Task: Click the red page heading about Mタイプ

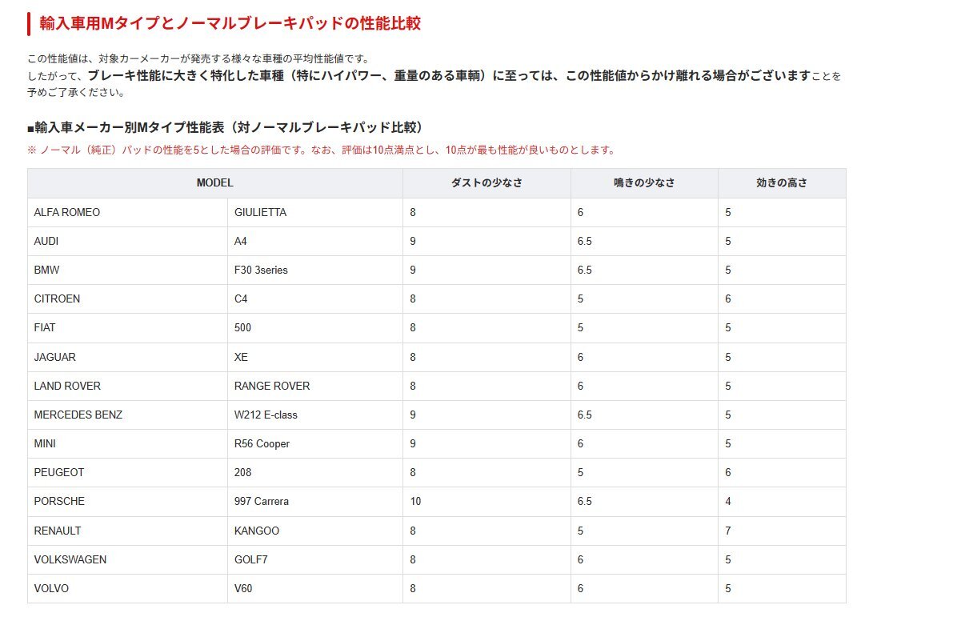Action: pos(230,24)
